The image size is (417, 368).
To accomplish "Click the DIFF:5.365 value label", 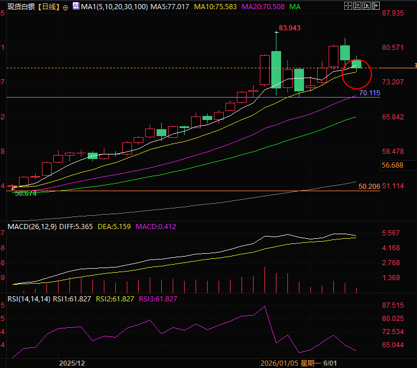I will 76,227.
